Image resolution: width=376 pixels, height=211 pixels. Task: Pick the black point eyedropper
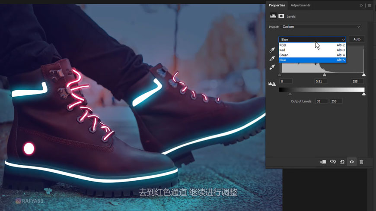click(x=272, y=50)
